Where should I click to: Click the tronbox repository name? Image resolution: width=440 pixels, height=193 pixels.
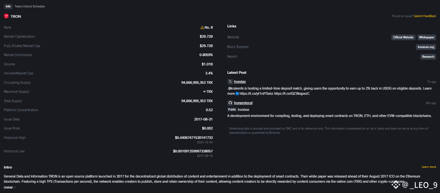click(244, 110)
